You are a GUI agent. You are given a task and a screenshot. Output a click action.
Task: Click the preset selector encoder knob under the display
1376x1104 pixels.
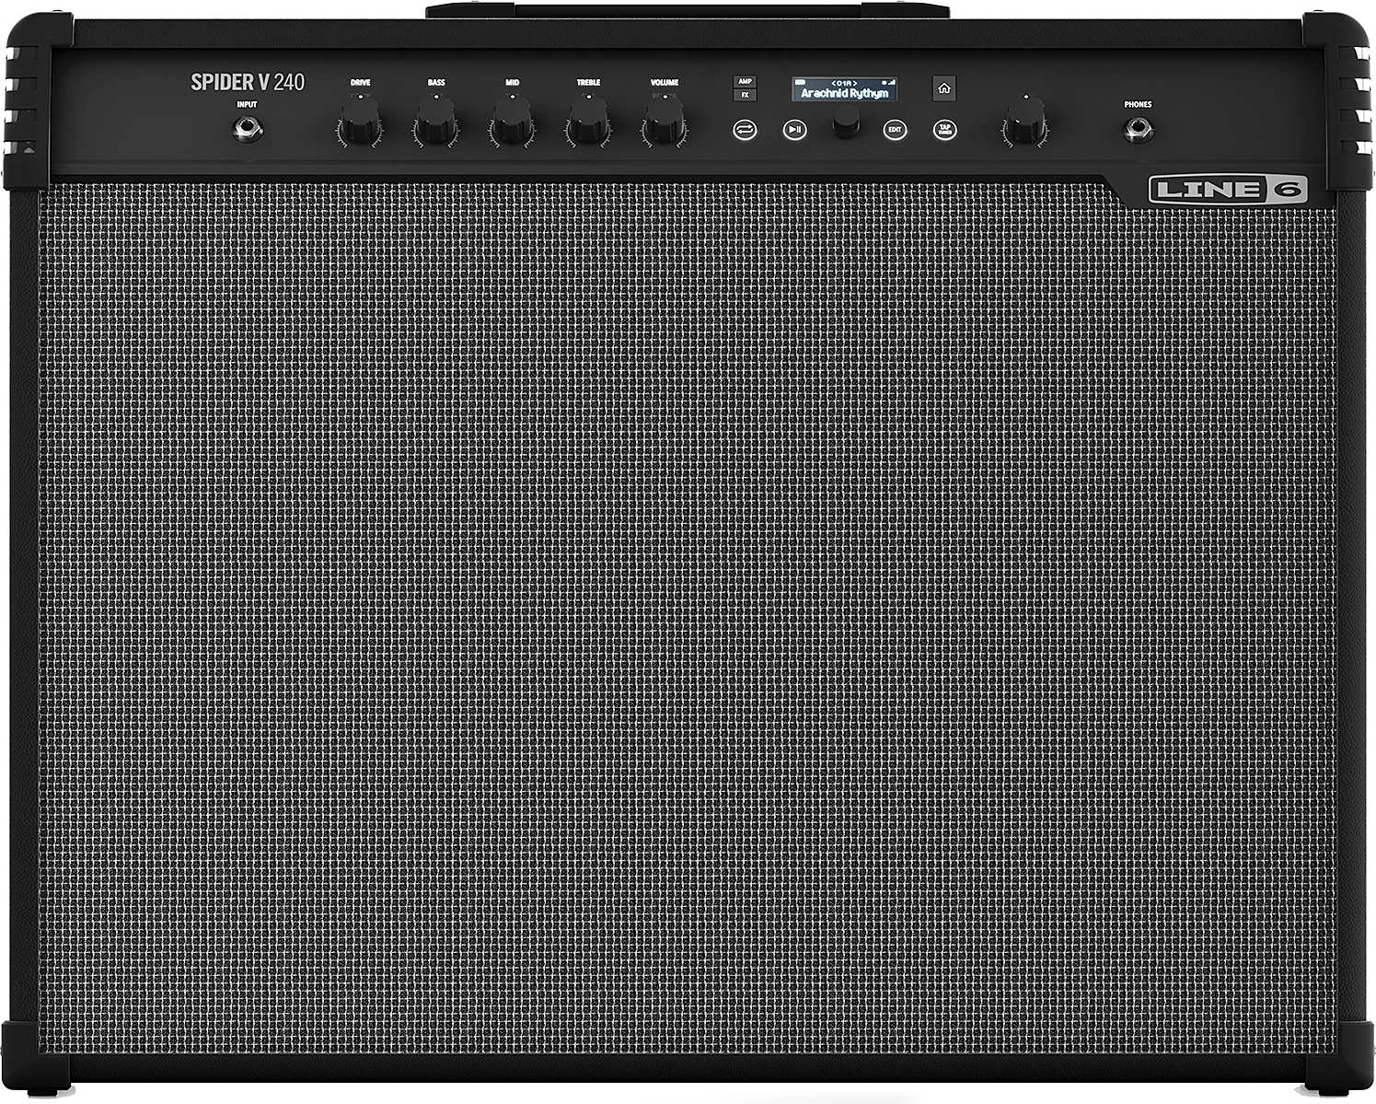pyautogui.click(x=846, y=122)
